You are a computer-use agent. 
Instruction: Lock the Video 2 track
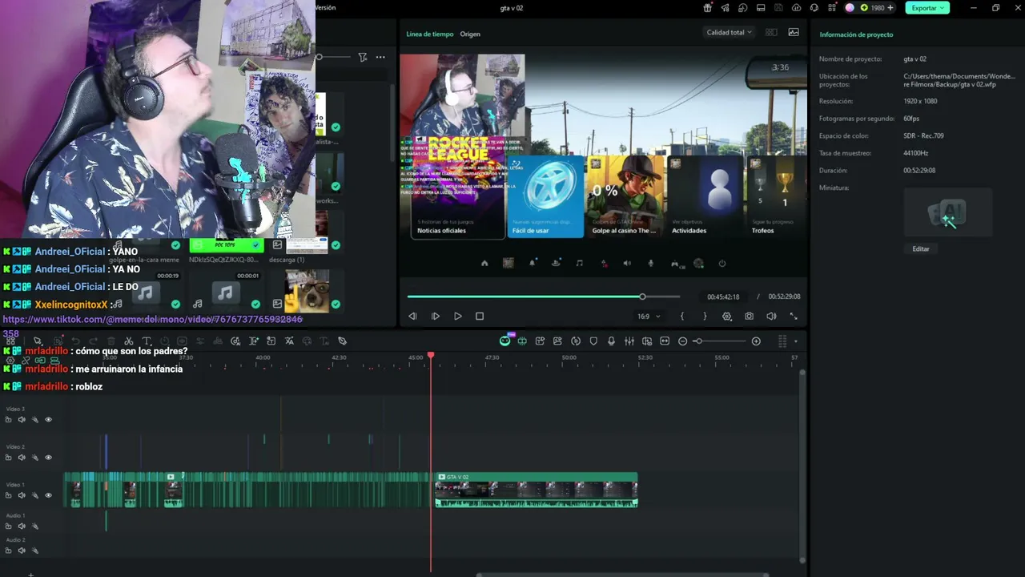pyautogui.click(x=8, y=458)
